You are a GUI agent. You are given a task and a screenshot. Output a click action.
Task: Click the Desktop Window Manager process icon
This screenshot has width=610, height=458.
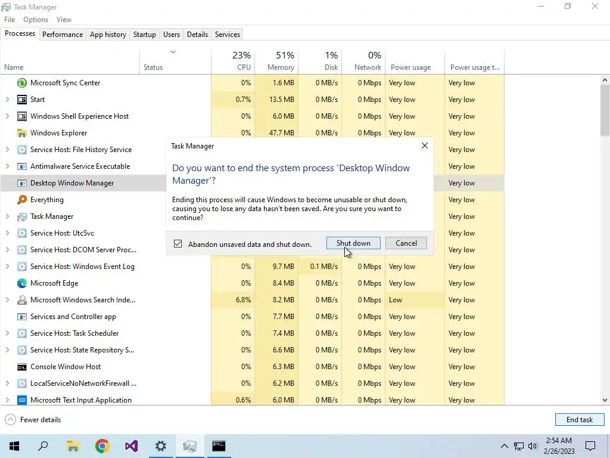[22, 183]
